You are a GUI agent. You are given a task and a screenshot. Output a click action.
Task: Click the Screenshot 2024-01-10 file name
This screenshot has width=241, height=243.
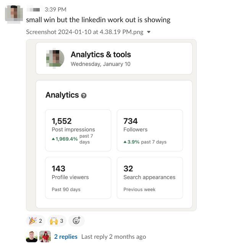pyautogui.click(x=84, y=32)
